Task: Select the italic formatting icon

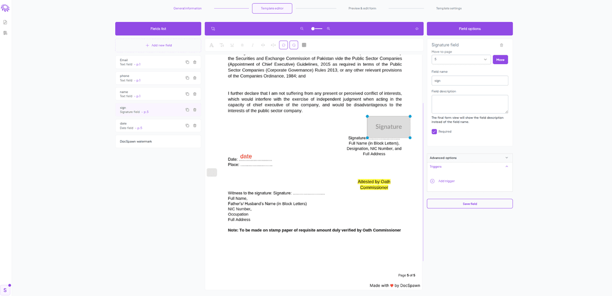Action: coord(252,45)
